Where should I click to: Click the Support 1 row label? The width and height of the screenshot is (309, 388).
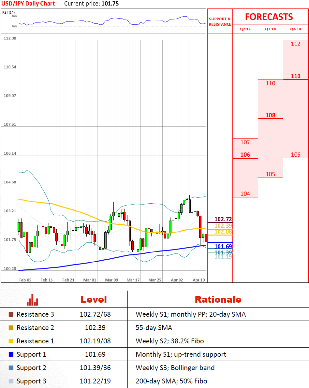click(31, 354)
